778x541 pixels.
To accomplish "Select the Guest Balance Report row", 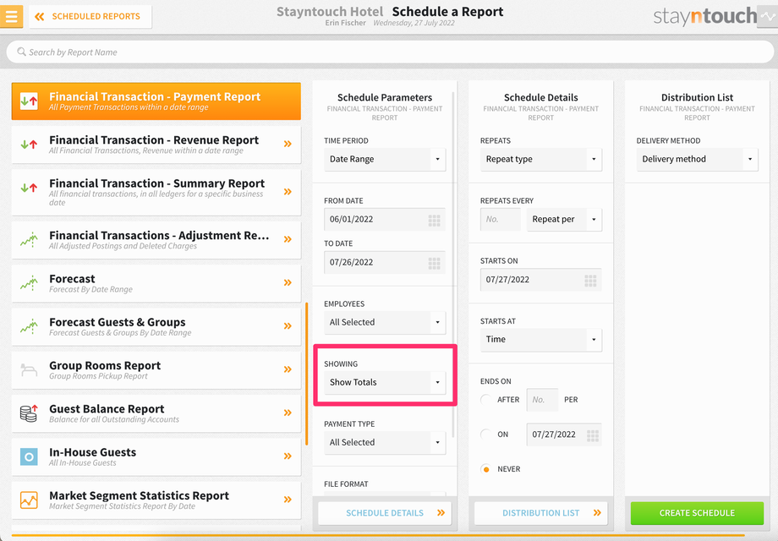I will click(156, 413).
